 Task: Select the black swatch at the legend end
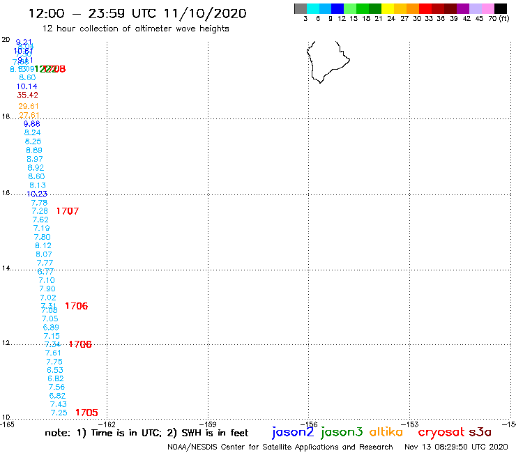(500, 8)
